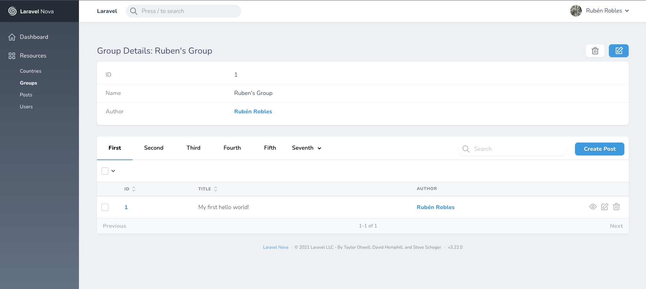Open Rubén Robles author link in post row

tap(435, 207)
